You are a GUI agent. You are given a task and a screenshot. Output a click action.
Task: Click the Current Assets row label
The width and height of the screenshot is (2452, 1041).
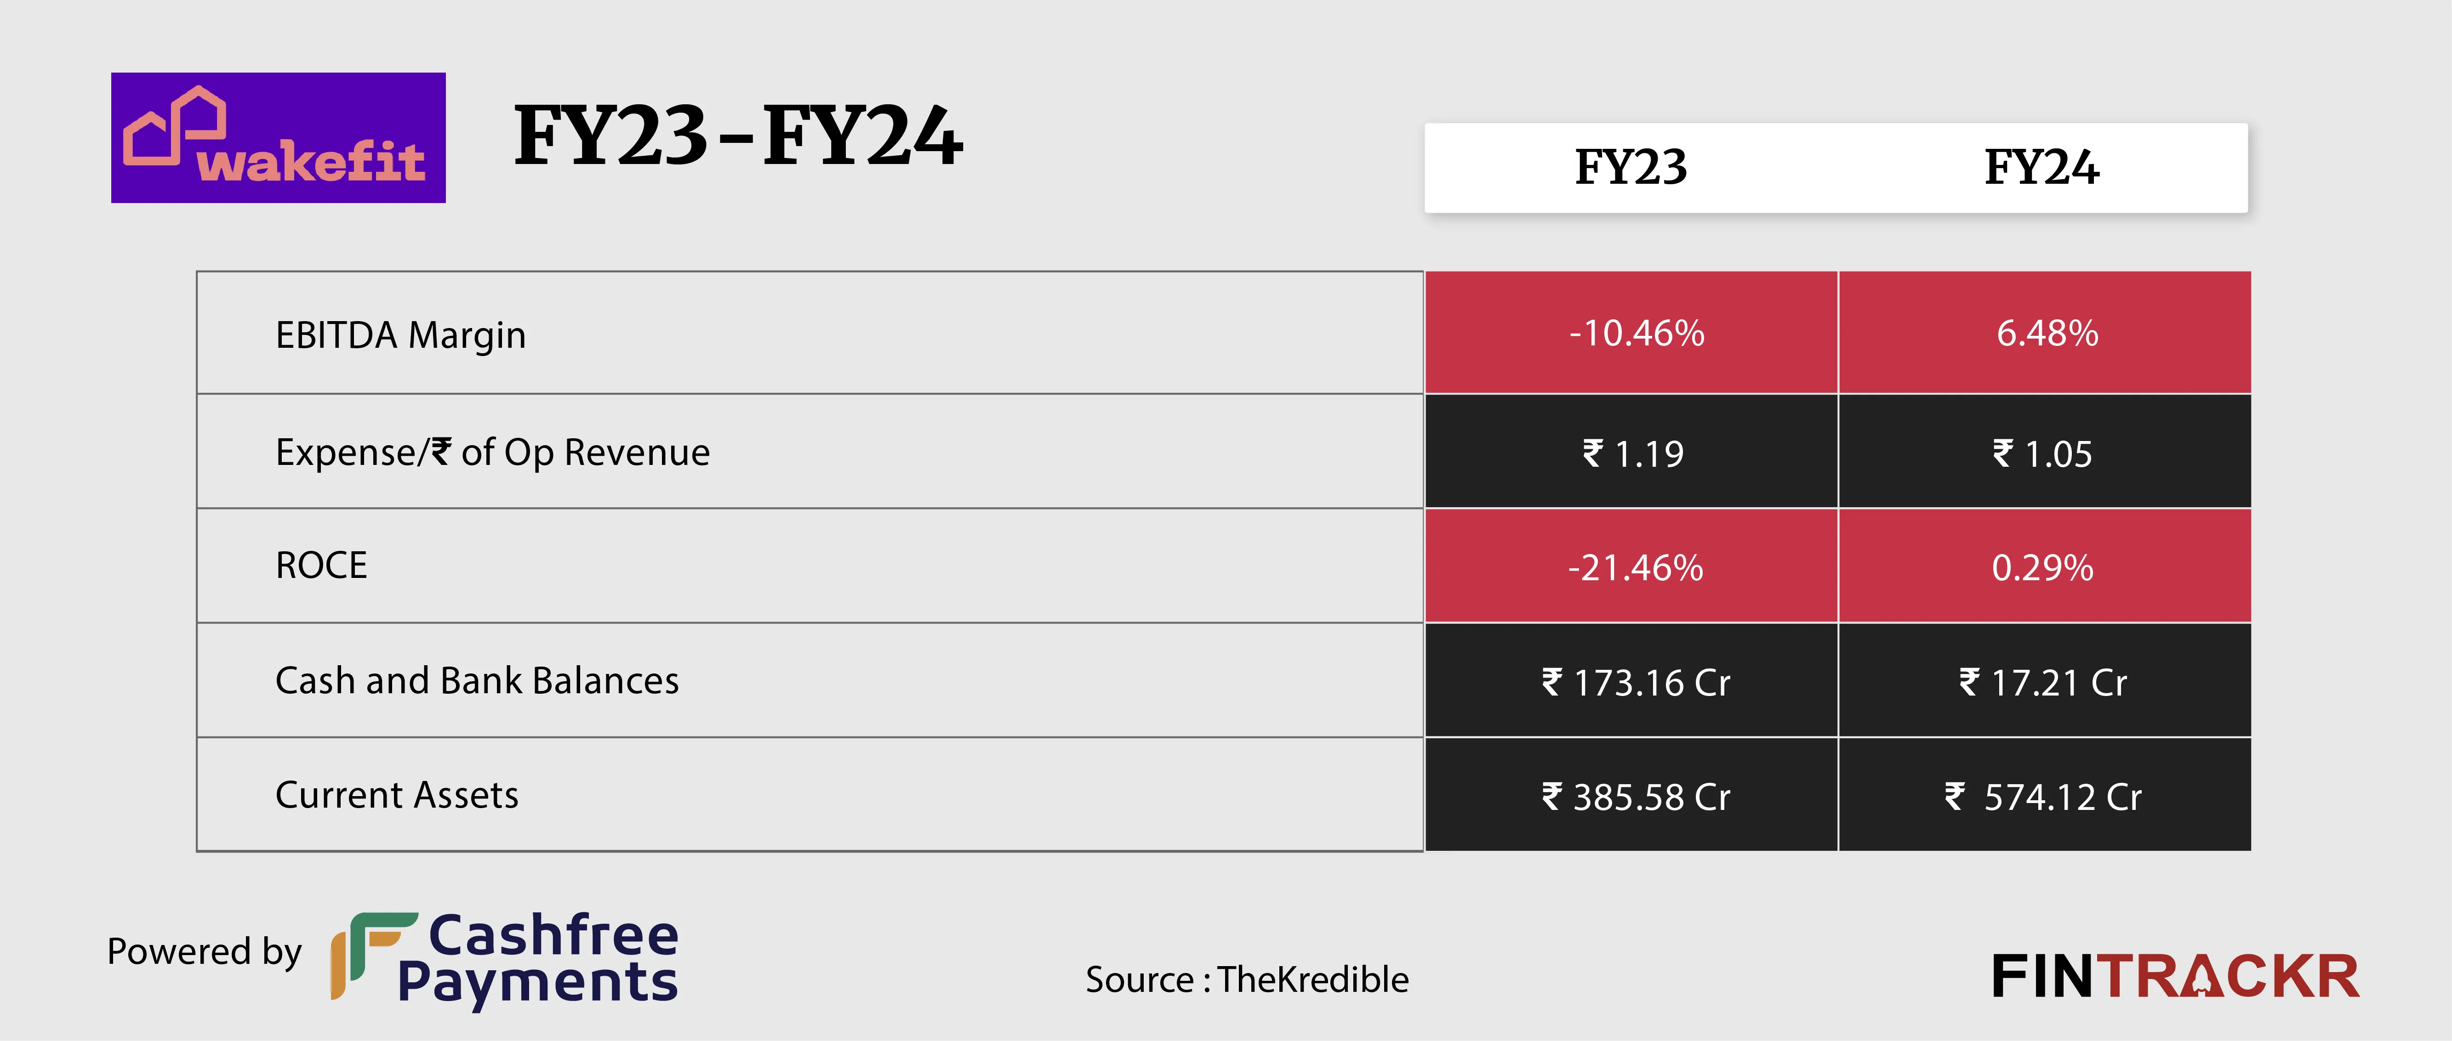click(x=397, y=795)
